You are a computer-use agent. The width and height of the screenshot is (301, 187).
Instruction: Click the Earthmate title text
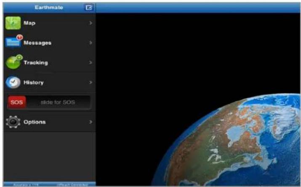(49, 8)
